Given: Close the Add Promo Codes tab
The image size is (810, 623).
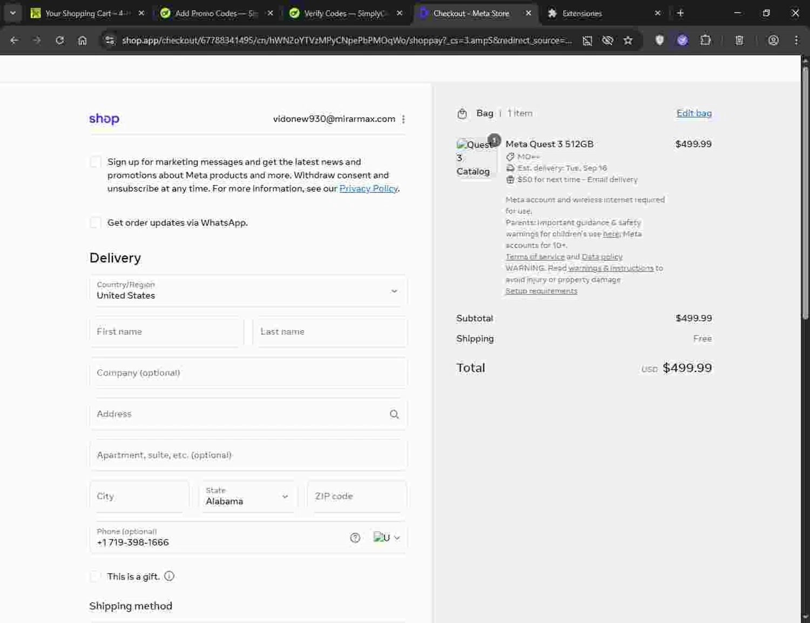Looking at the screenshot, I should click(x=270, y=13).
